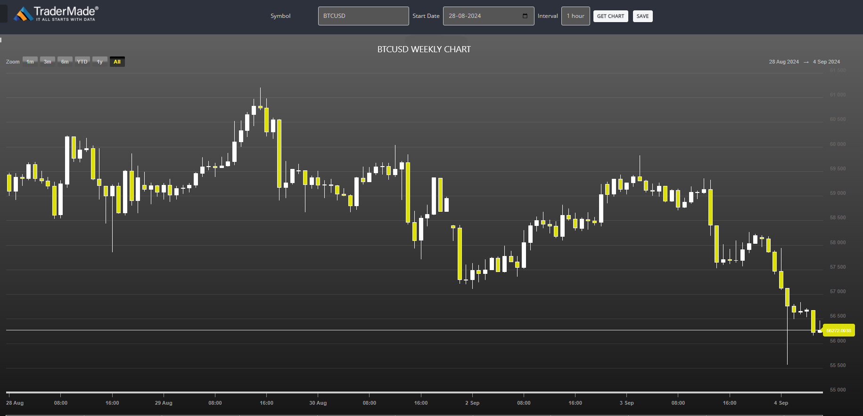Click the chart title BTCUSD WEEKLY CHART
This screenshot has width=863, height=416.
tap(424, 49)
